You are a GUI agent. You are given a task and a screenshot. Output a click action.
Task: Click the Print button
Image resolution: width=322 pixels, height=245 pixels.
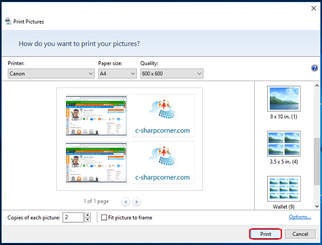[265, 234]
